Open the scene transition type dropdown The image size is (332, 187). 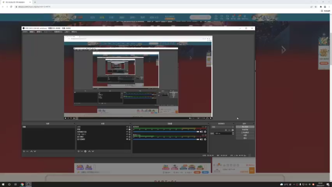coord(222,127)
